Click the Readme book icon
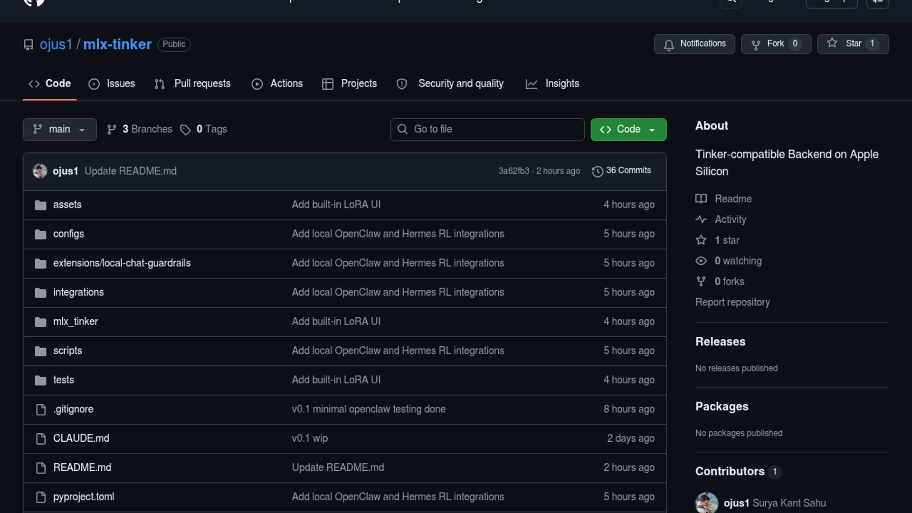 point(701,199)
